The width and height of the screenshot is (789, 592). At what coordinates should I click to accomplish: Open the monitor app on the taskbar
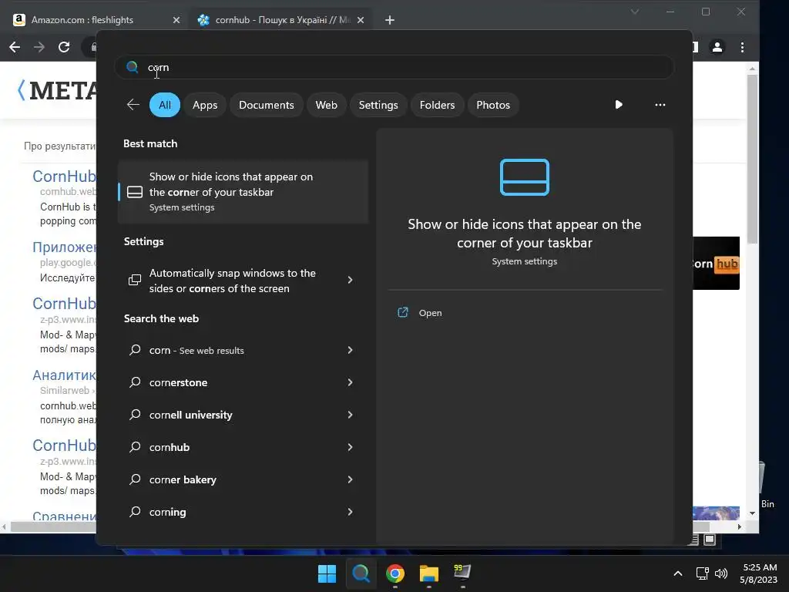coord(462,573)
